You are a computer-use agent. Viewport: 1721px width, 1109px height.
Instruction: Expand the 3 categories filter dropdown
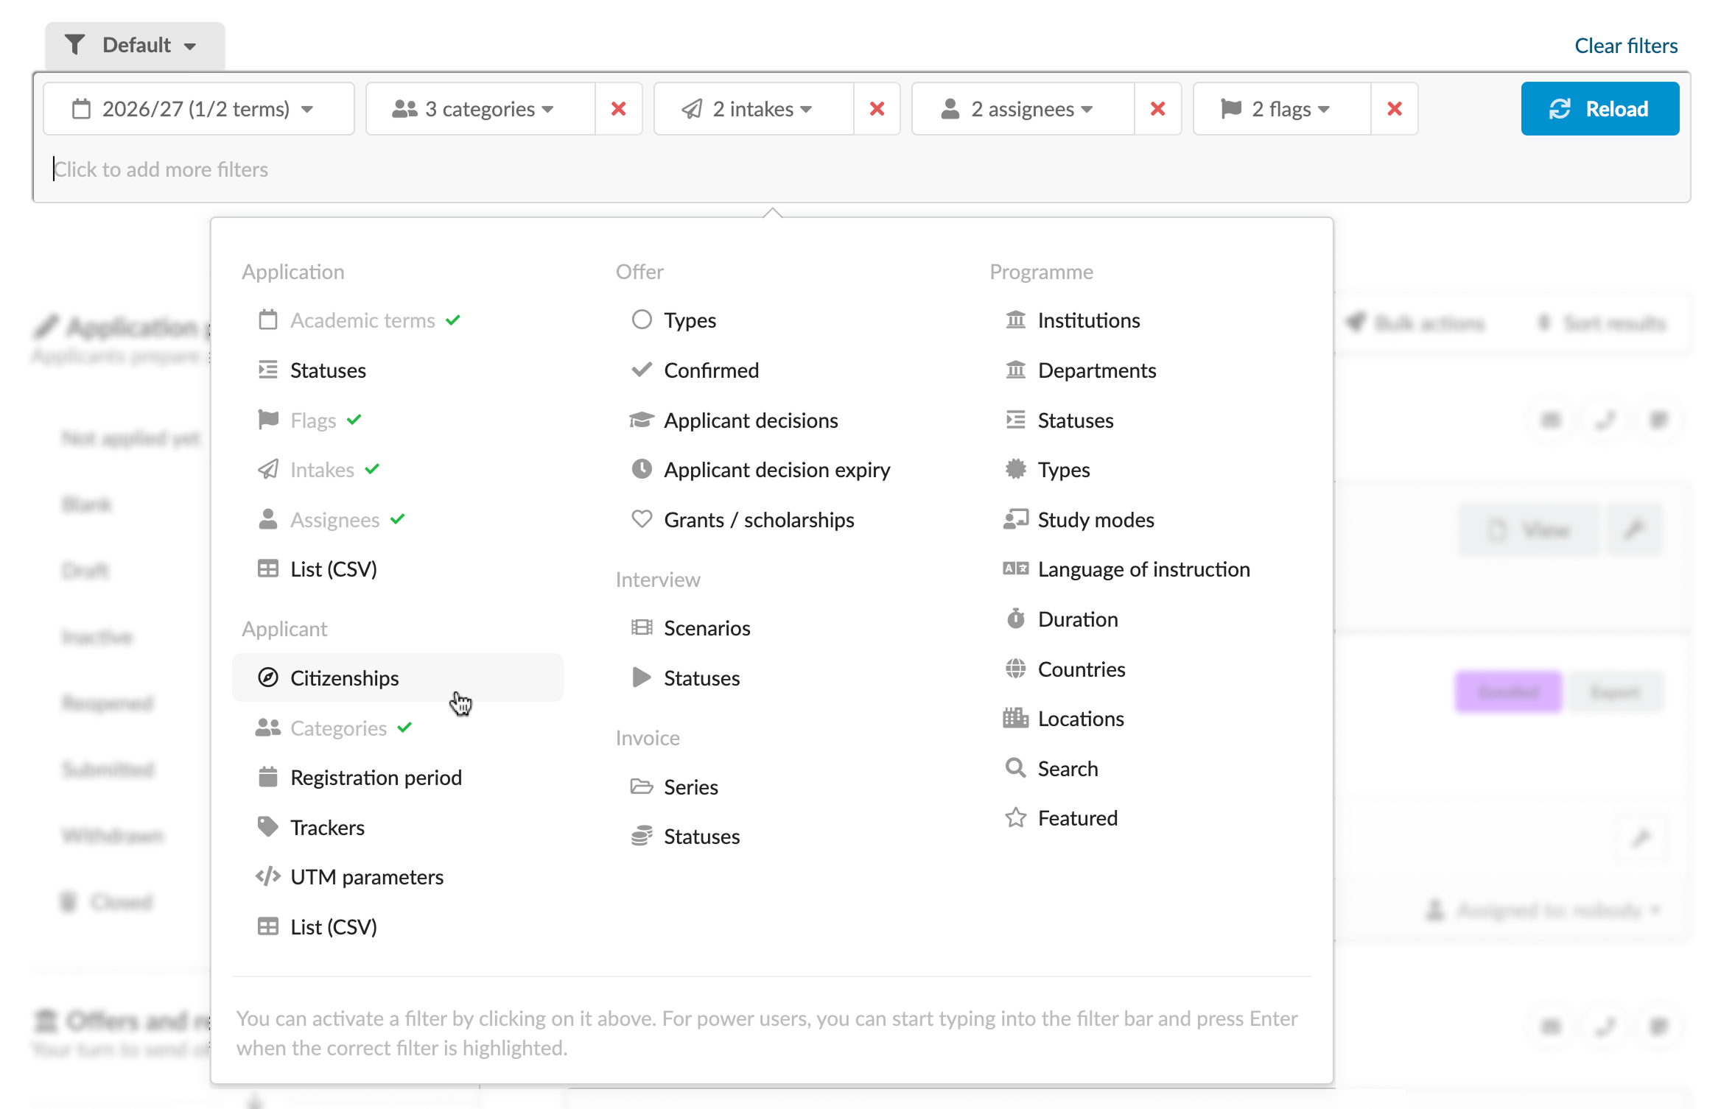(480, 109)
